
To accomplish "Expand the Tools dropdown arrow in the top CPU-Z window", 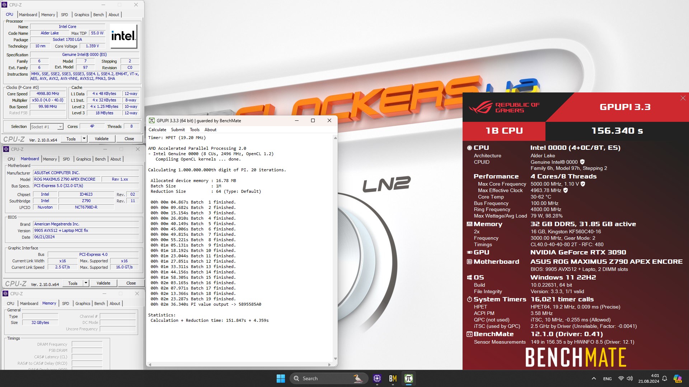I will coord(84,139).
